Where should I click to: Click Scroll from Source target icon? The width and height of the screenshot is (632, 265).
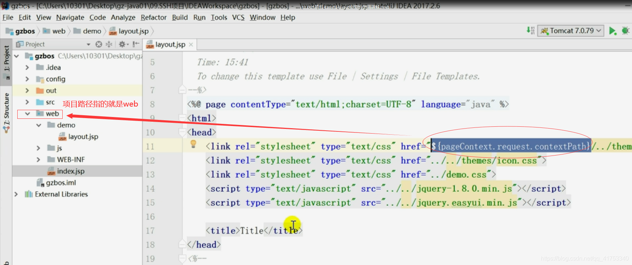point(99,44)
